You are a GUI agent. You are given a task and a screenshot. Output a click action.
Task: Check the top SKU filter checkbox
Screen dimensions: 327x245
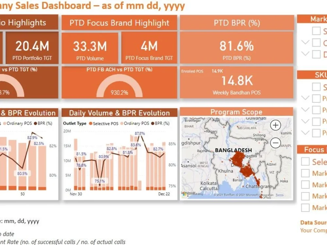click(316, 87)
